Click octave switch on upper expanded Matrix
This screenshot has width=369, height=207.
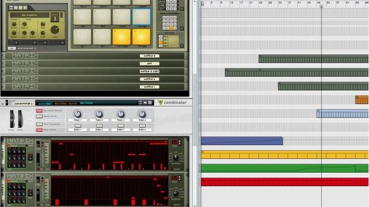38,159
